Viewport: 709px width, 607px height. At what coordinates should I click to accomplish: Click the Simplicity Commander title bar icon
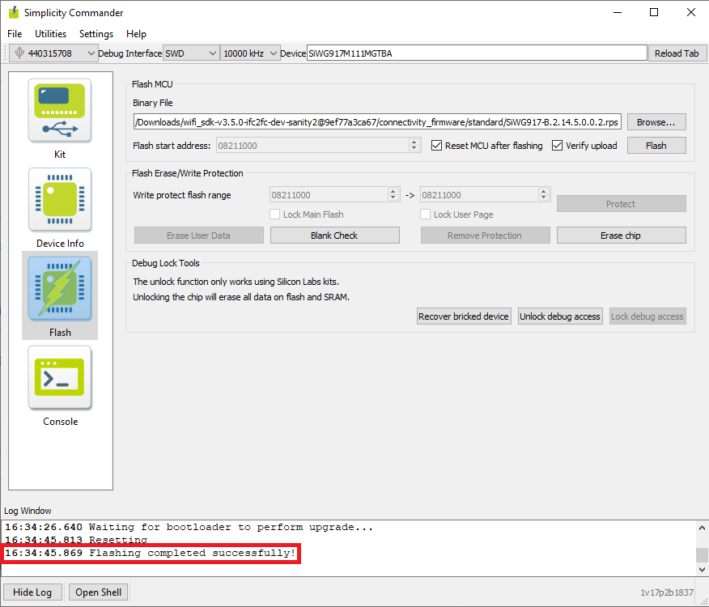14,13
